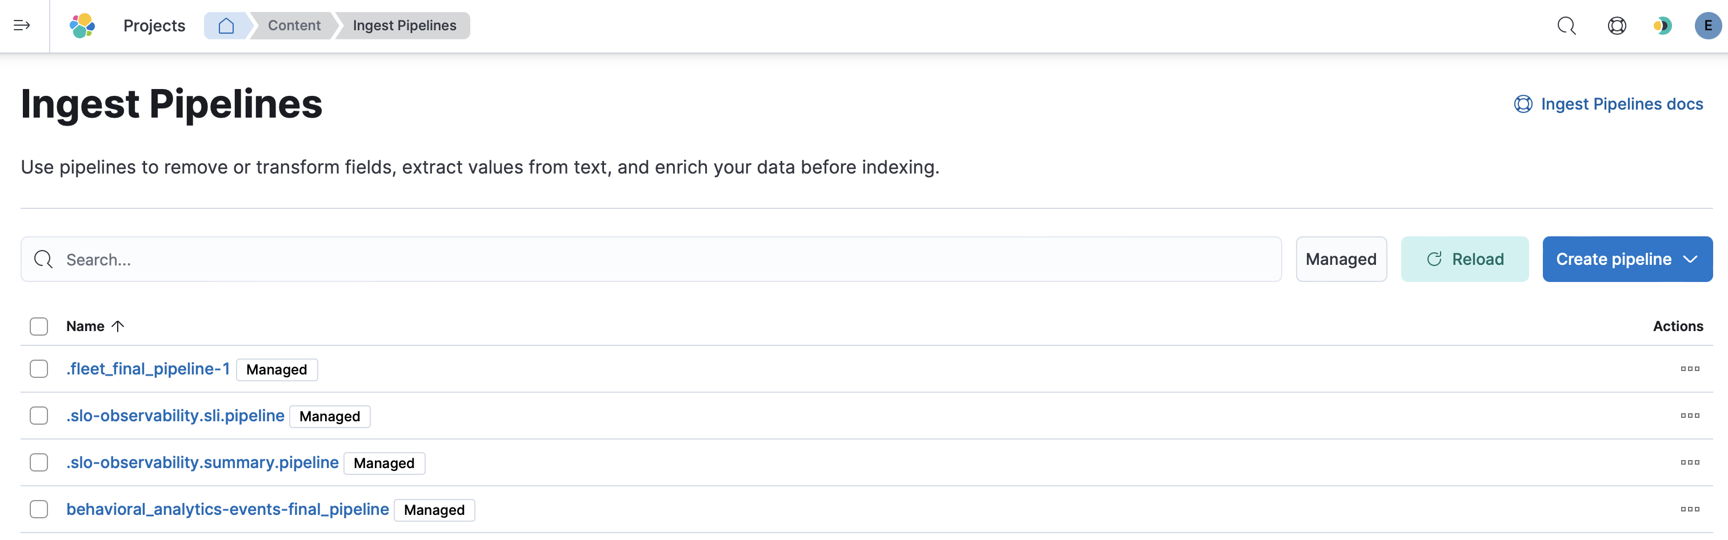This screenshot has width=1728, height=540.
Task: Open Projects in top navigation
Action: 154,26
